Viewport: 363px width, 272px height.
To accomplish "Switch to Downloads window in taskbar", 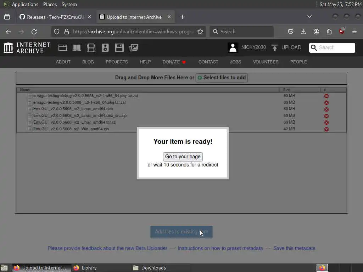I will 161,268.
